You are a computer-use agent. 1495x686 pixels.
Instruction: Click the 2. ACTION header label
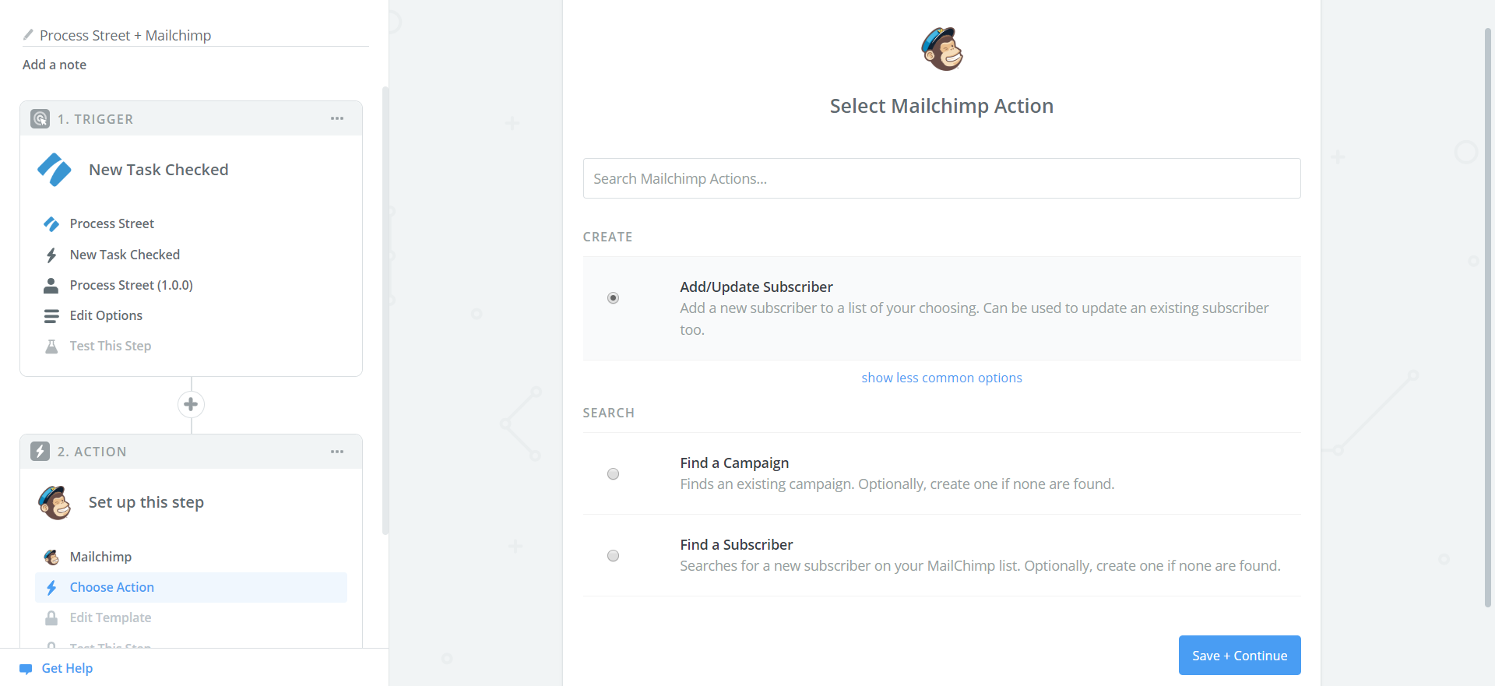tap(92, 452)
